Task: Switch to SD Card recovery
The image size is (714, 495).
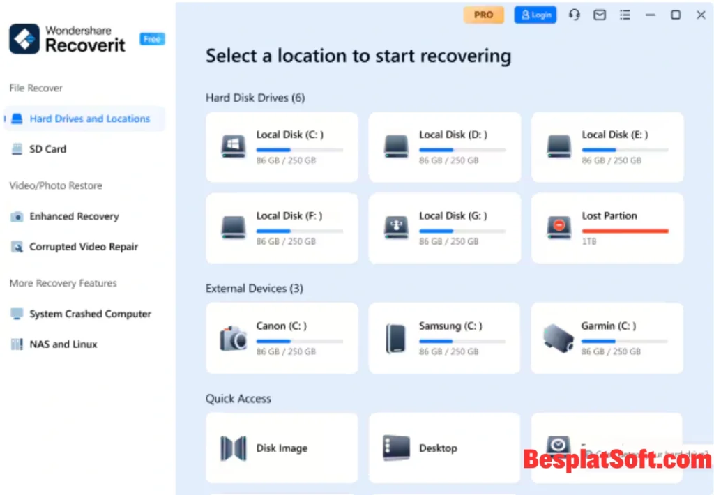Action: click(47, 149)
